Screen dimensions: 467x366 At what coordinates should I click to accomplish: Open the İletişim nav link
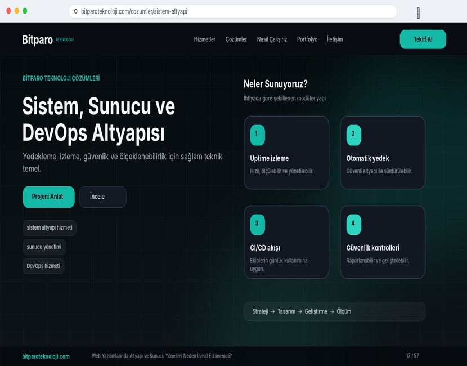tap(335, 39)
